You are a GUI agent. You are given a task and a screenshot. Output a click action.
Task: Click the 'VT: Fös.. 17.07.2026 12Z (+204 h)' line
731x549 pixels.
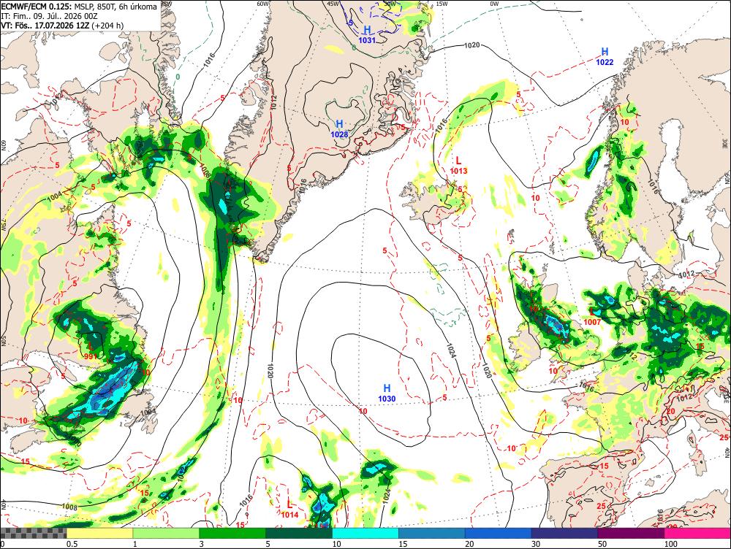click(62, 25)
